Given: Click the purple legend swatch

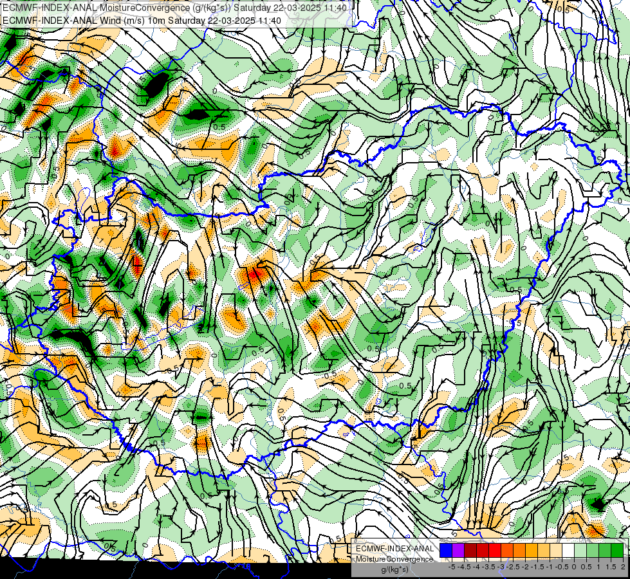Looking at the screenshot, I should 458,550.
